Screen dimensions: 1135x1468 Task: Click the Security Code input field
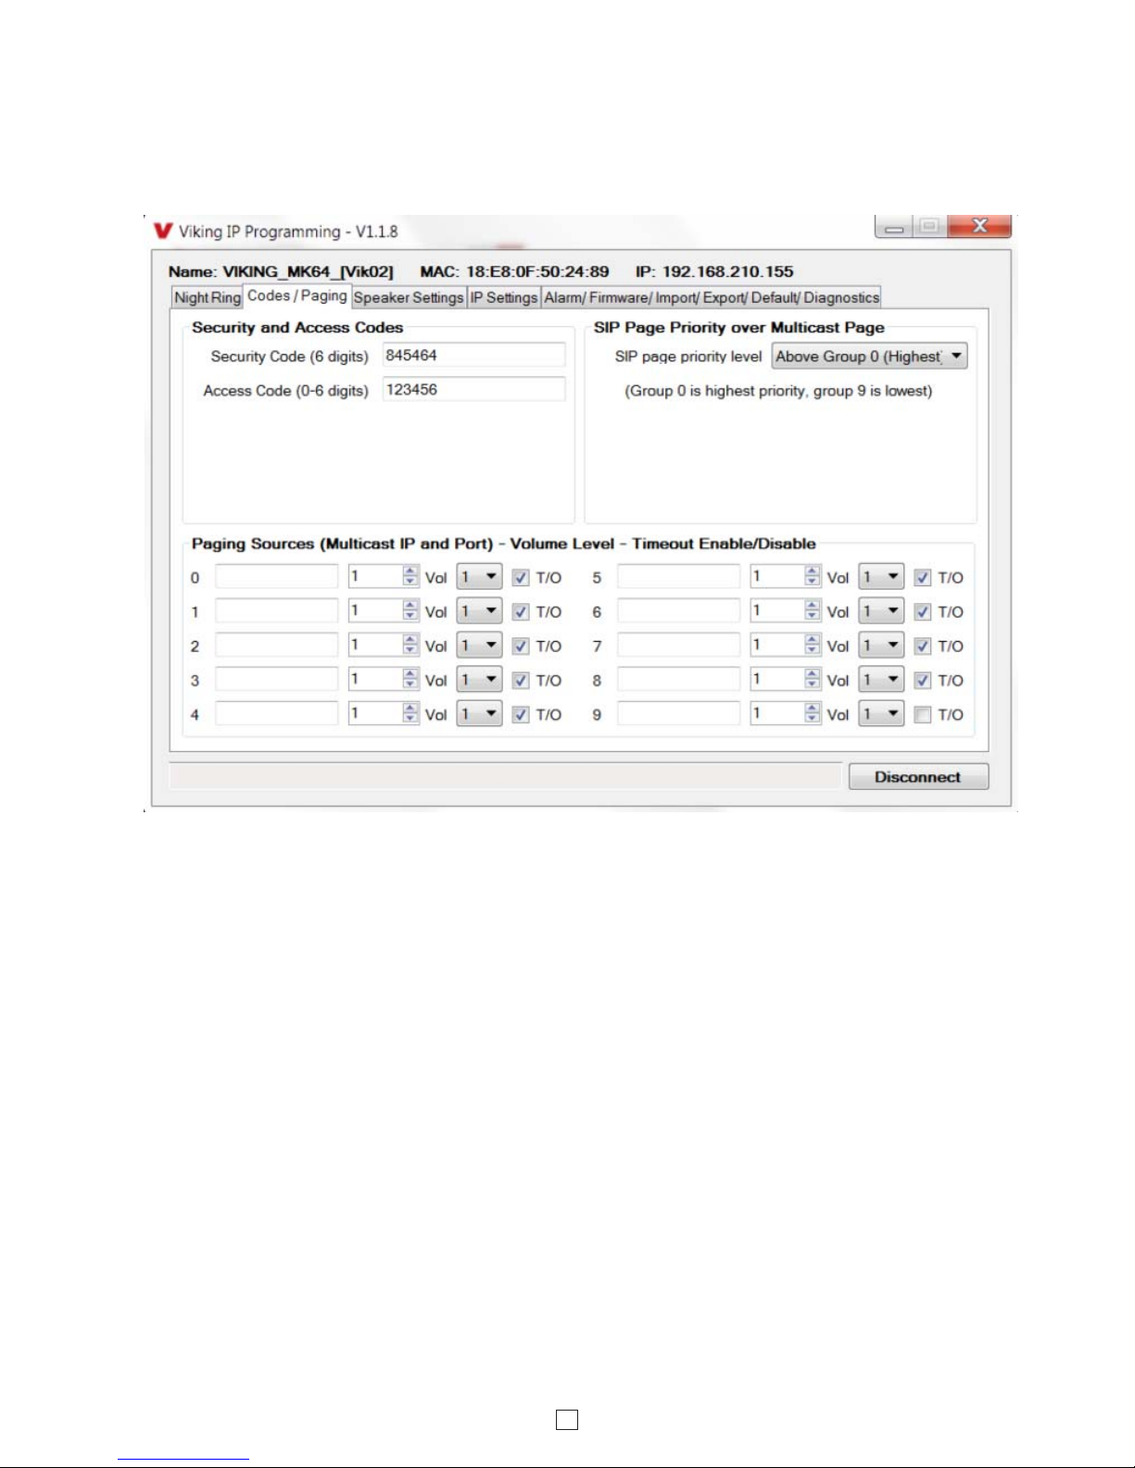click(473, 356)
